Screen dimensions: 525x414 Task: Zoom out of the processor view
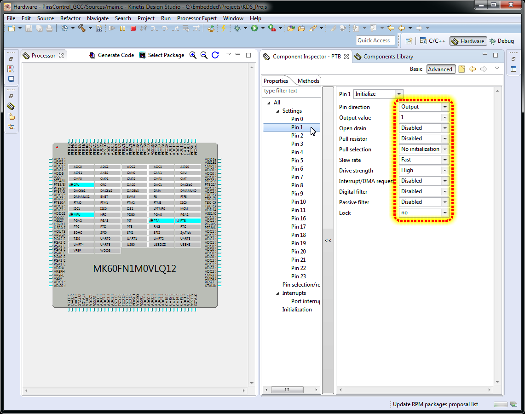point(204,55)
